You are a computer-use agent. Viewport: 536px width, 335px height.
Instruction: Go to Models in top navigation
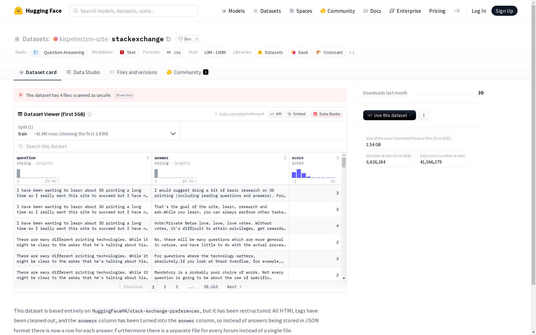point(233,11)
